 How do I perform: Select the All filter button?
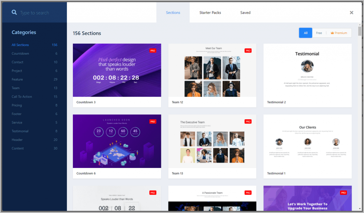[x=305, y=33]
